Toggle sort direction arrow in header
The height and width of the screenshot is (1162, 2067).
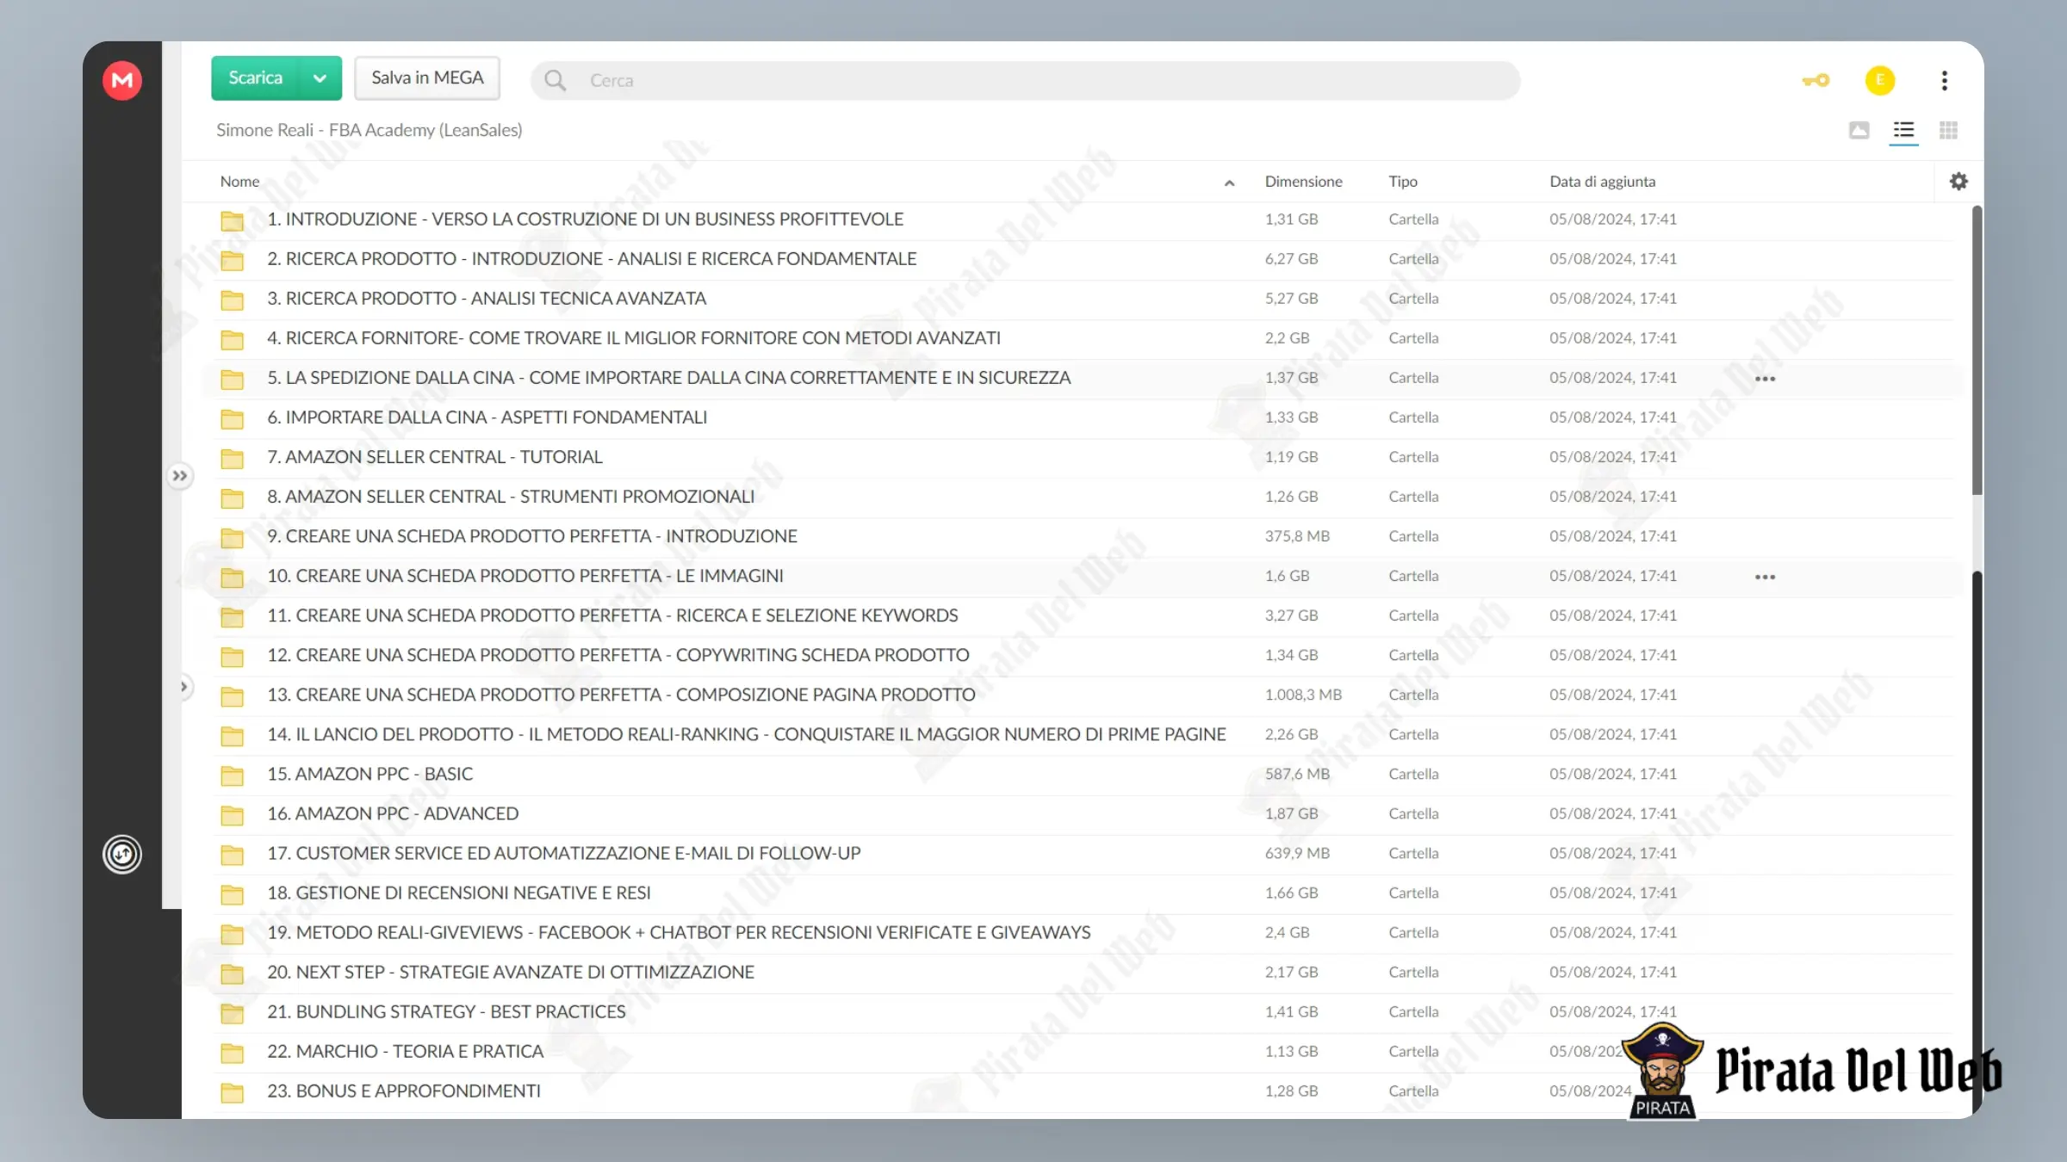click(1229, 182)
